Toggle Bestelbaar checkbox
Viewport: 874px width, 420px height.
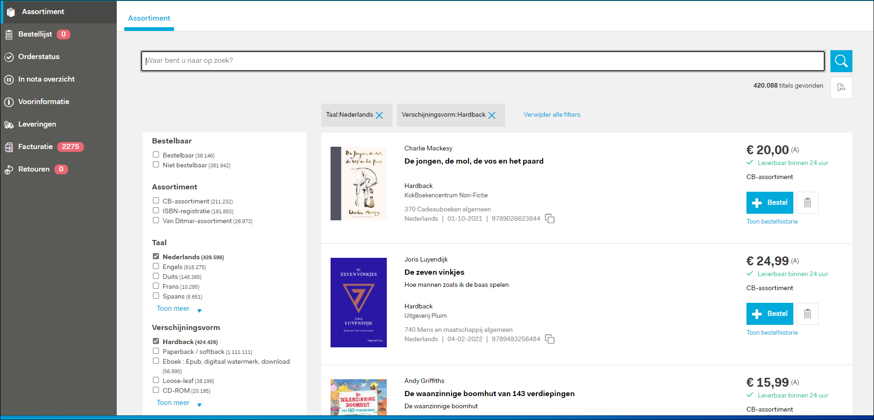156,155
